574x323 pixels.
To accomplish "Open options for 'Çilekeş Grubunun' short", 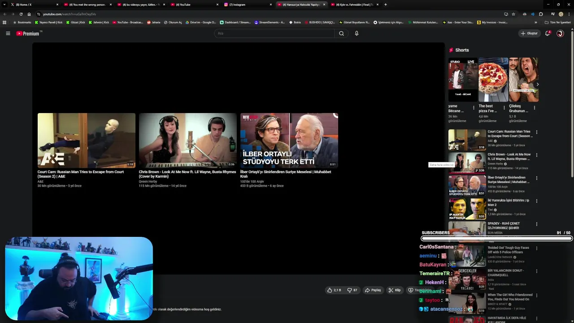I will [534, 108].
